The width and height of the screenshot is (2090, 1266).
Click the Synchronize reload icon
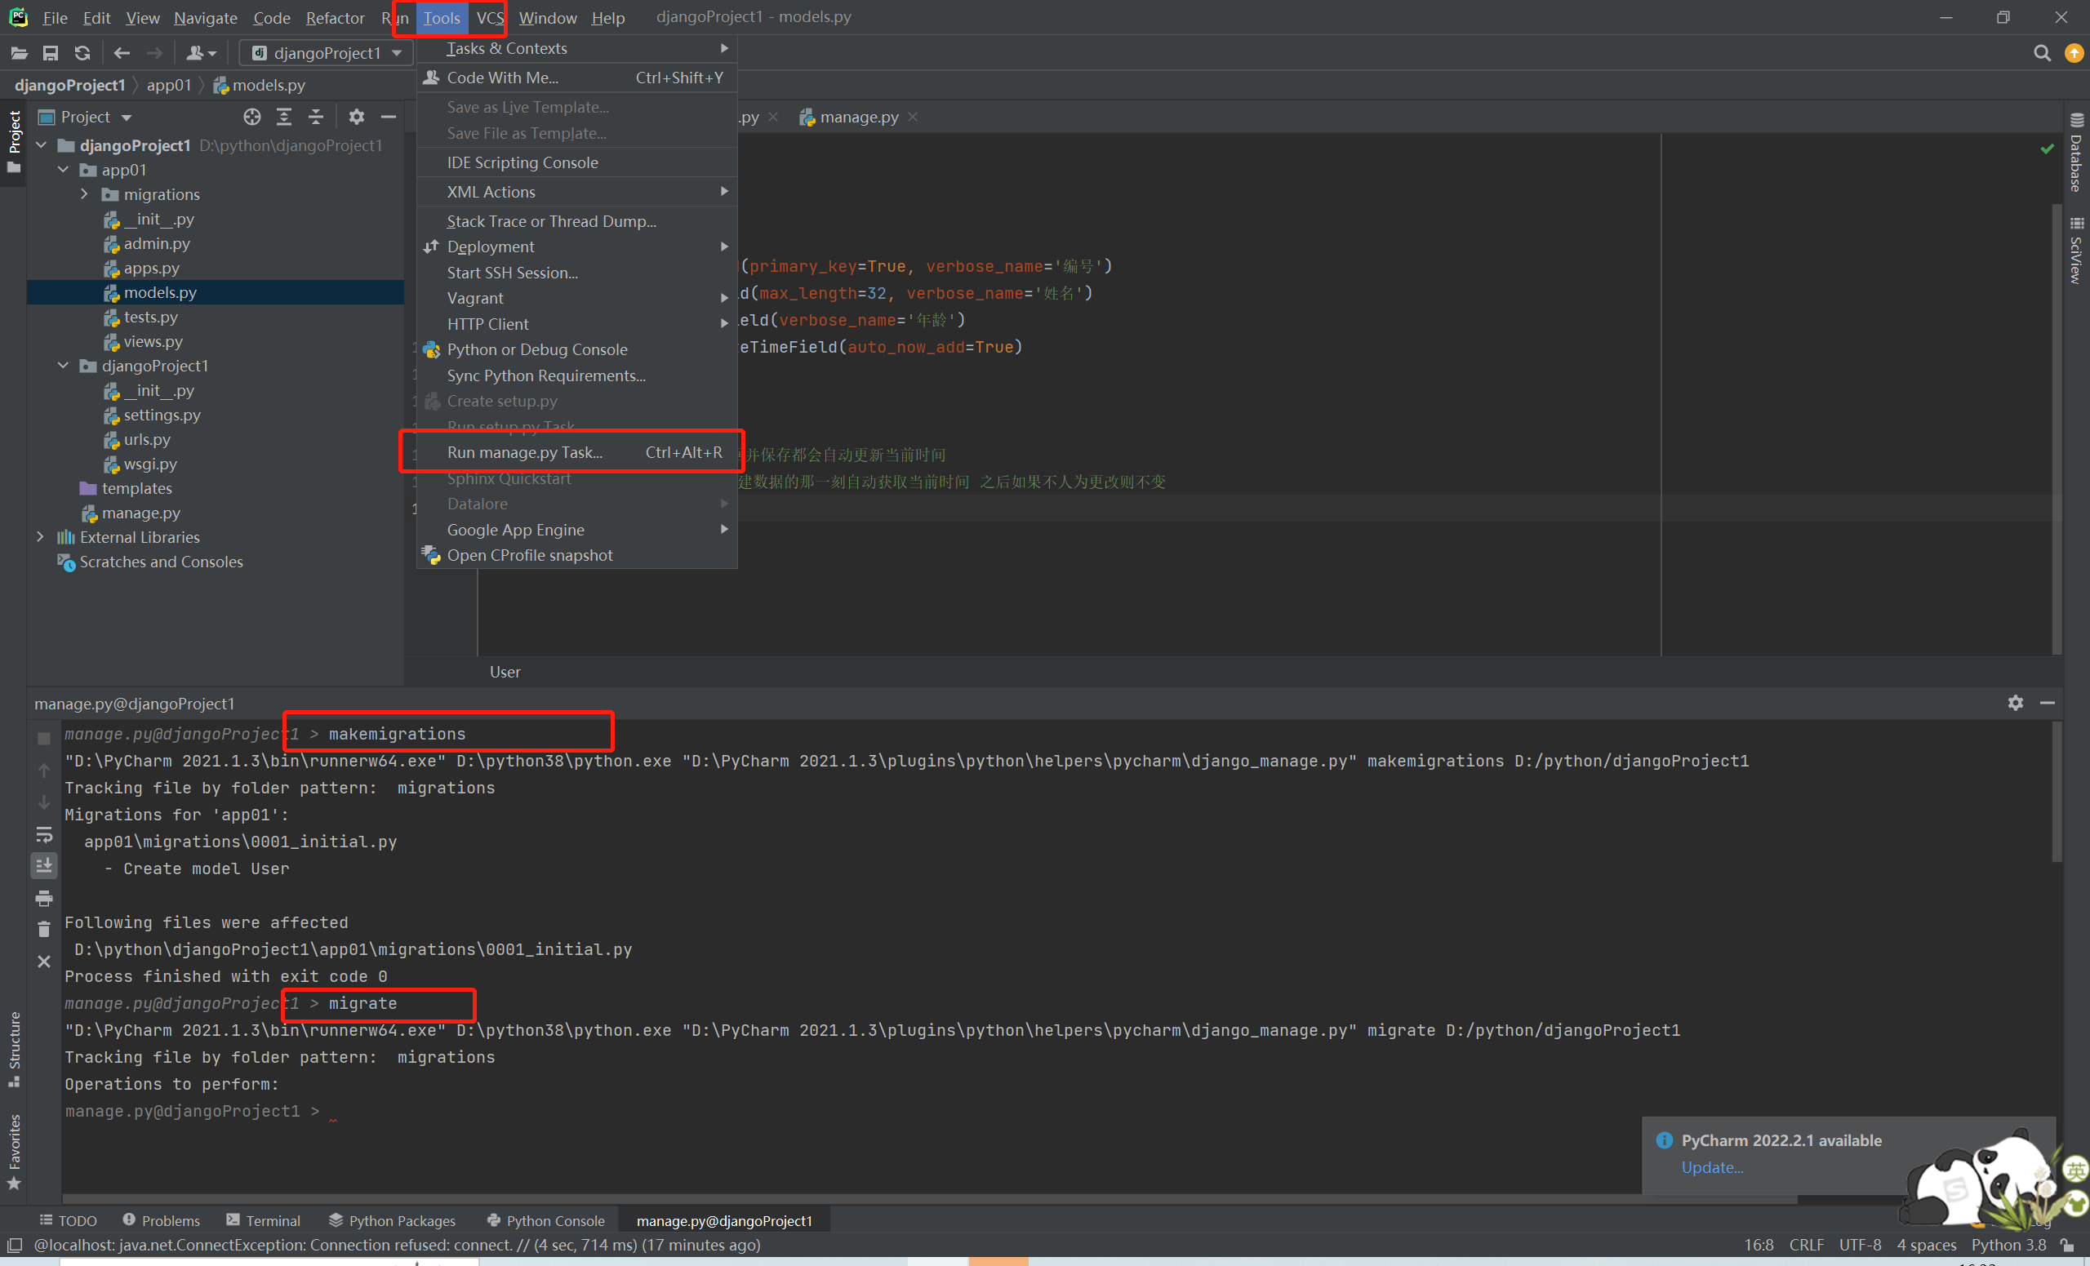(x=82, y=53)
